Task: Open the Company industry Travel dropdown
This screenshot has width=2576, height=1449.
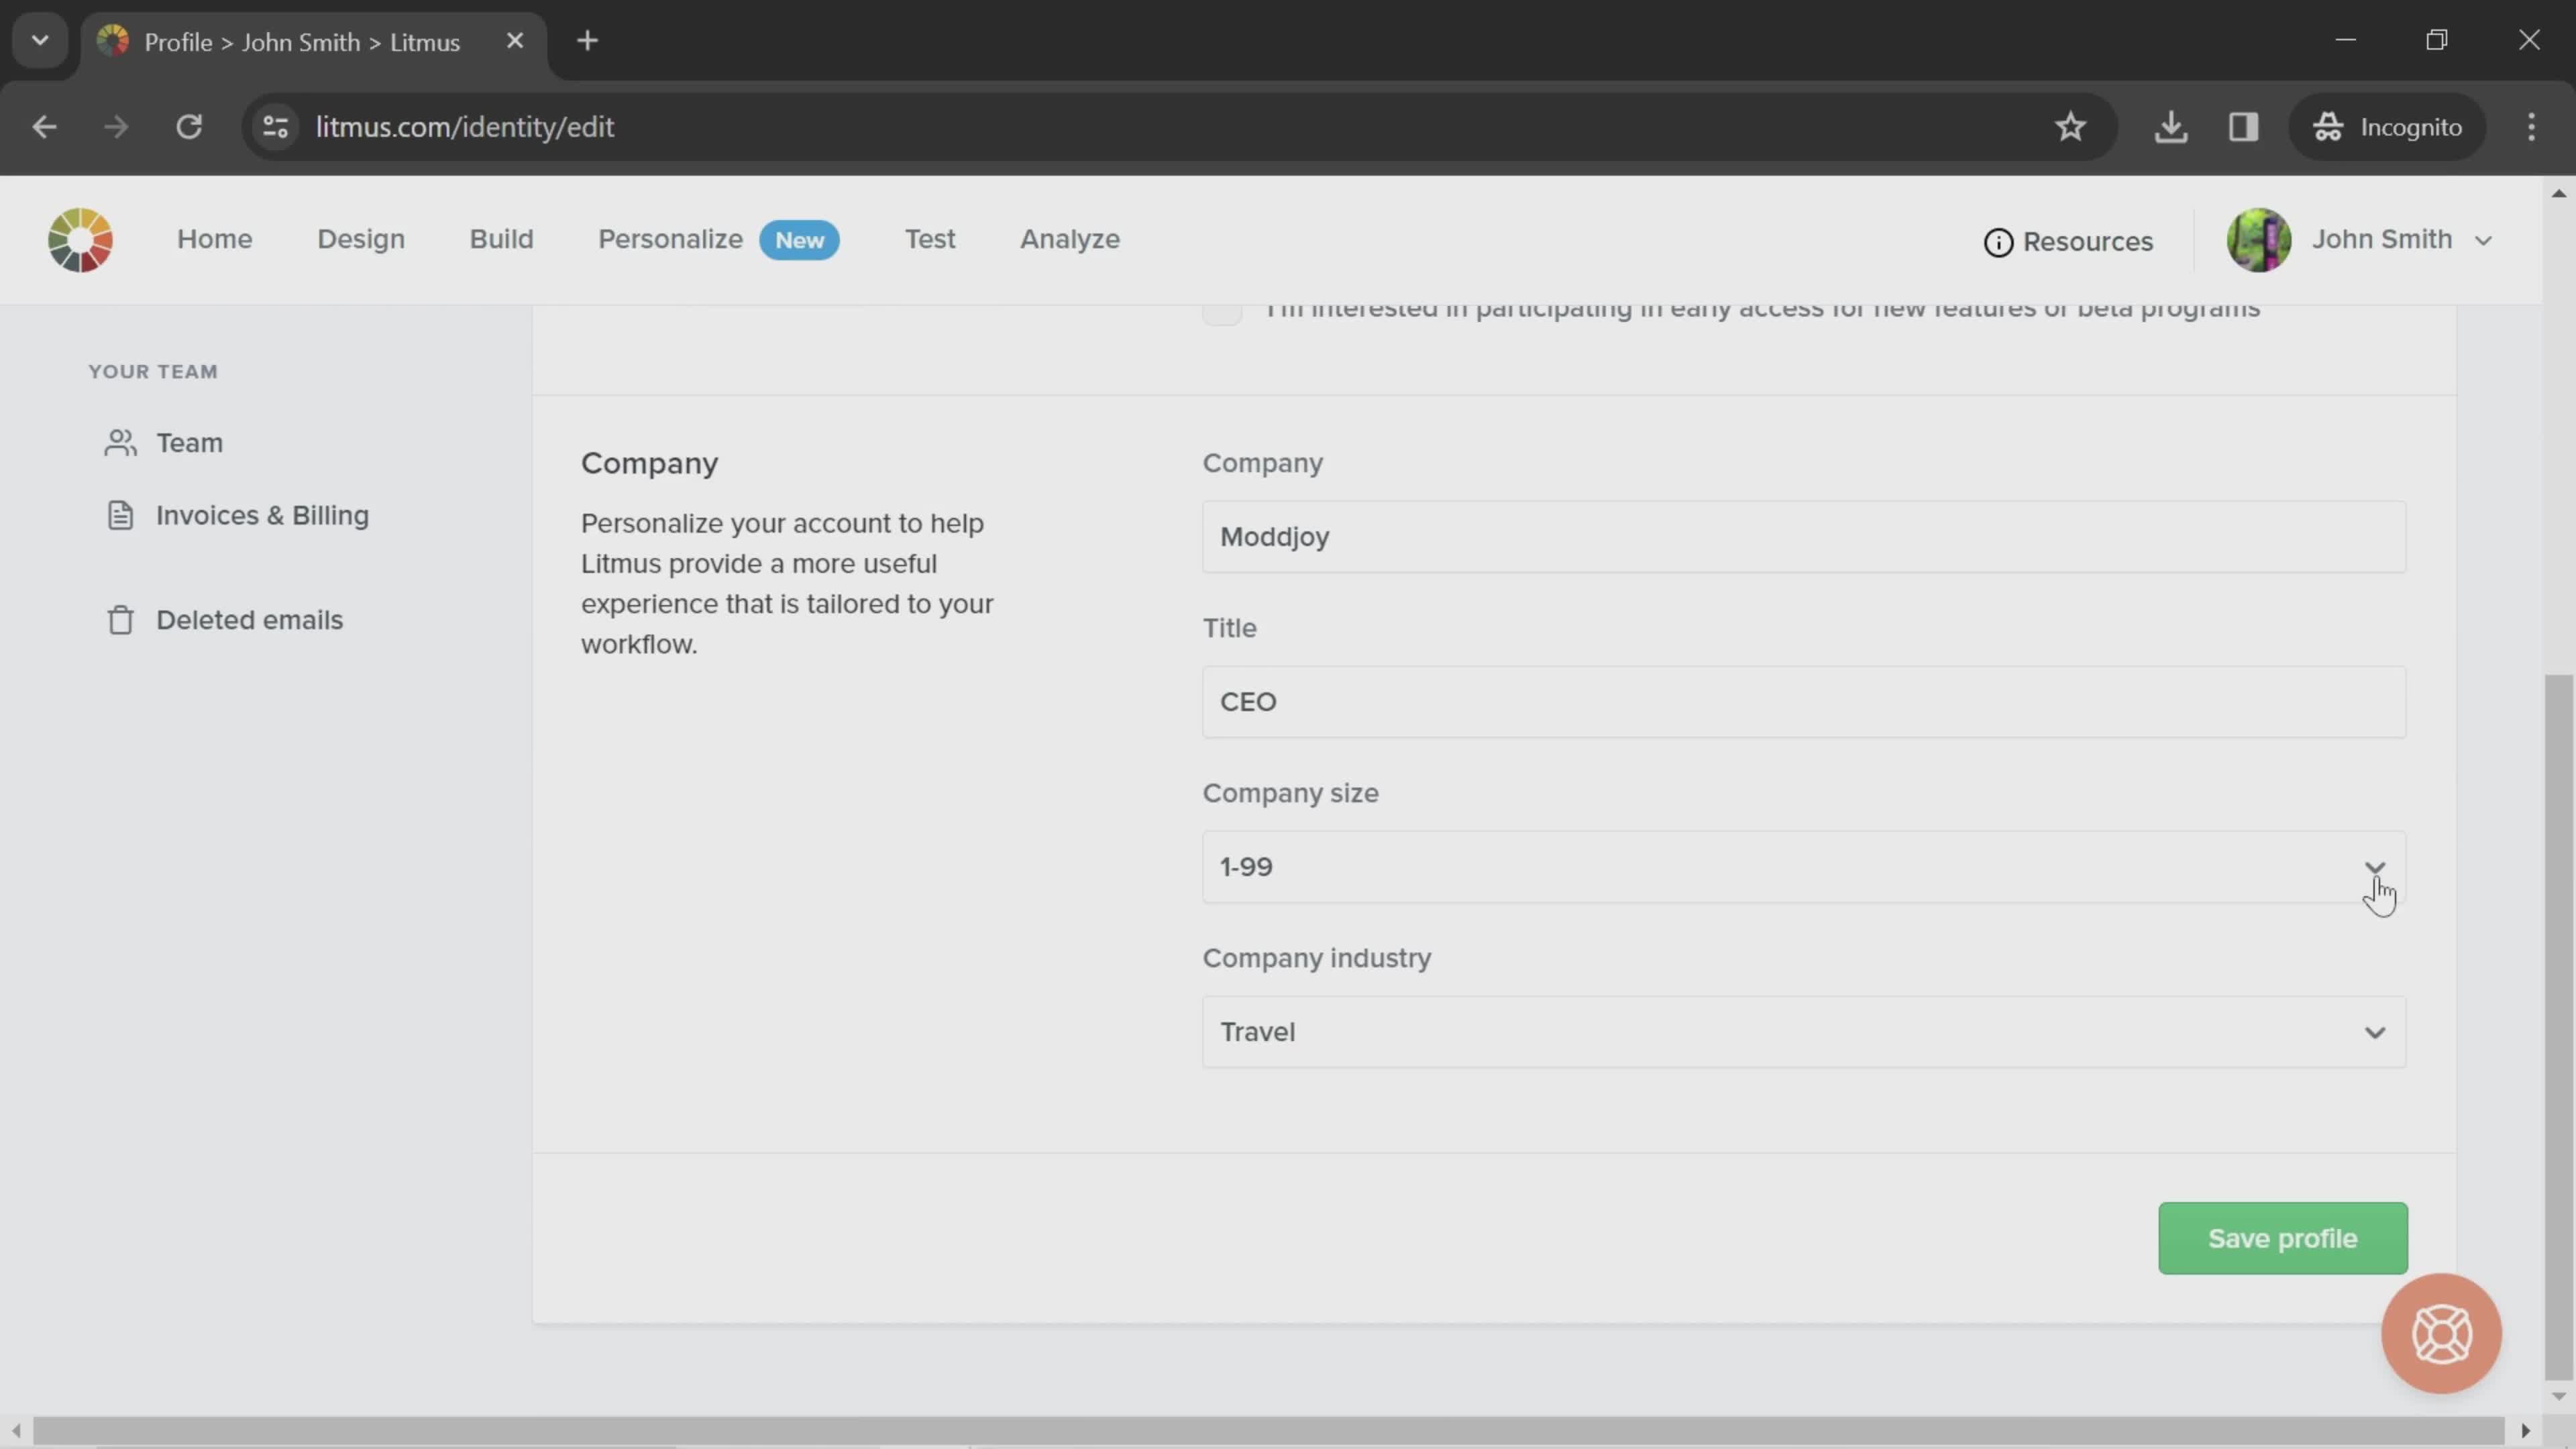Action: click(x=1803, y=1032)
